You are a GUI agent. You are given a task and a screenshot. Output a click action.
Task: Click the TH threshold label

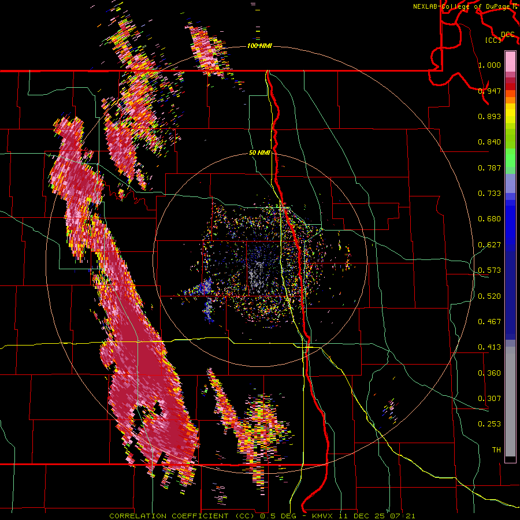click(x=496, y=450)
